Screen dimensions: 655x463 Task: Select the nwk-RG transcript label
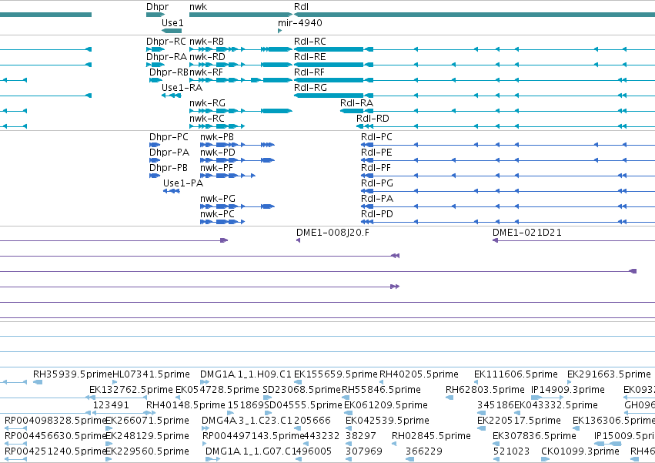tap(207, 103)
